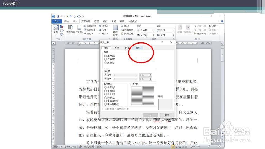Viewport: 265px width, 149px height.
Task: Click zoom in plus icon in status bar
Action: tap(219, 147)
